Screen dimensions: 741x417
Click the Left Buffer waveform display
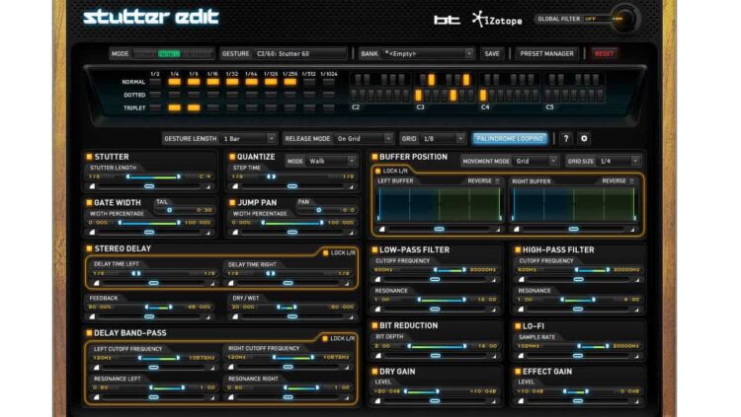click(x=439, y=204)
